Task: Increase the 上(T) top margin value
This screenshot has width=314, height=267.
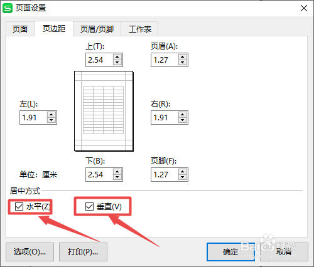Action: (117, 57)
